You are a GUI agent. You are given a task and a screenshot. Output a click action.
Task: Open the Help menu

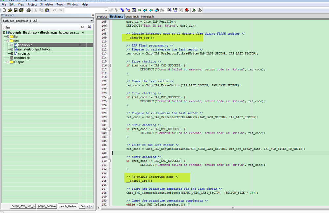point(85,4)
